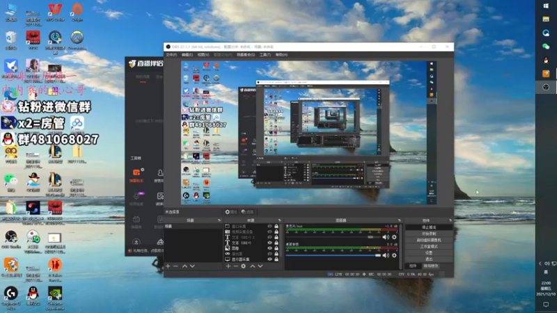Toggle visibility of 文本 (GDI+) 2 source

269,237
